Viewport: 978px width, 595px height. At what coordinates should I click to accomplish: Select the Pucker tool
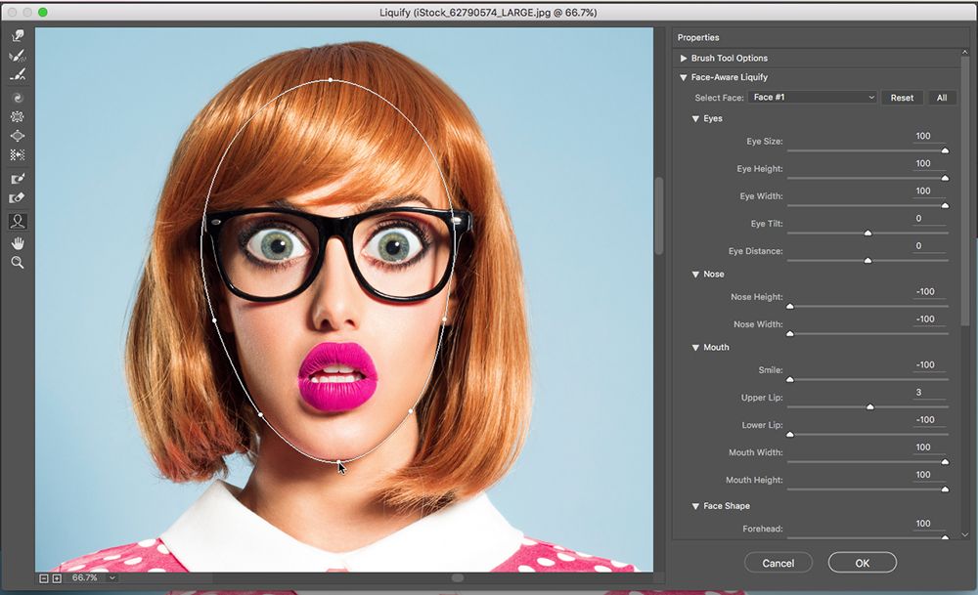coord(17,115)
